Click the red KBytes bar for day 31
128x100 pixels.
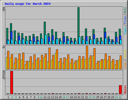pyautogui.click(x=120, y=89)
